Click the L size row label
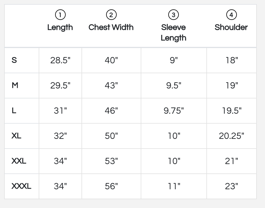265x208 pixels. pyautogui.click(x=14, y=111)
